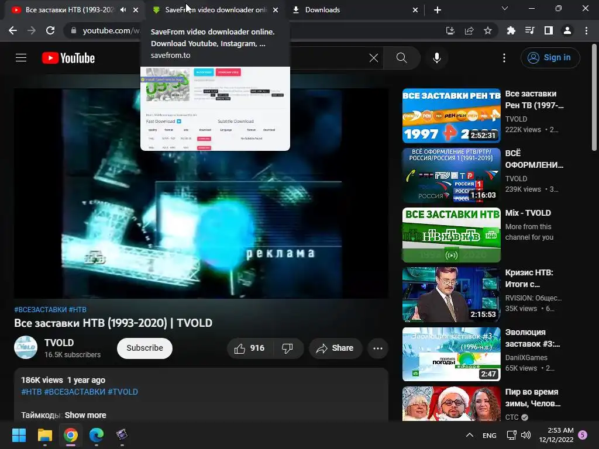This screenshot has width=599, height=449.
Task: Close the Downloads tab
Action: pyautogui.click(x=415, y=10)
